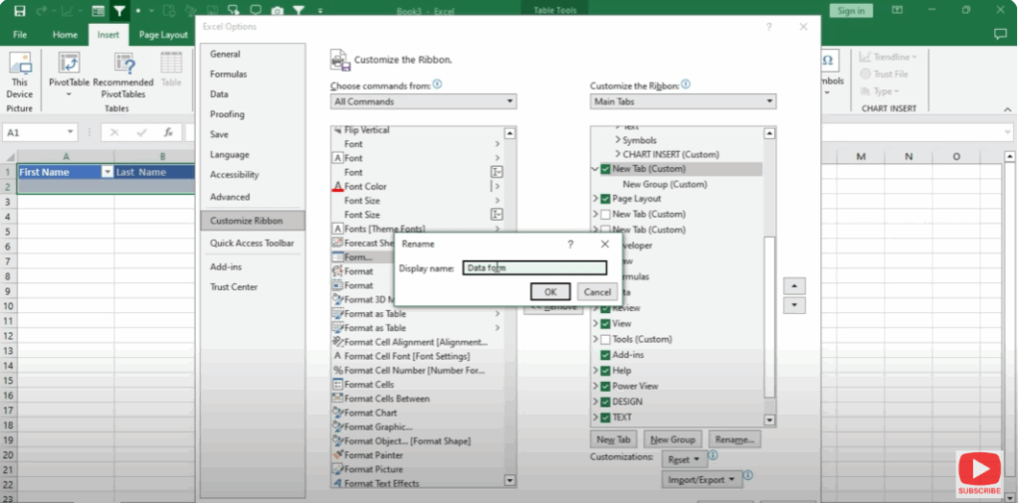
Task: Switch to the Home ribbon tab
Action: pos(65,35)
